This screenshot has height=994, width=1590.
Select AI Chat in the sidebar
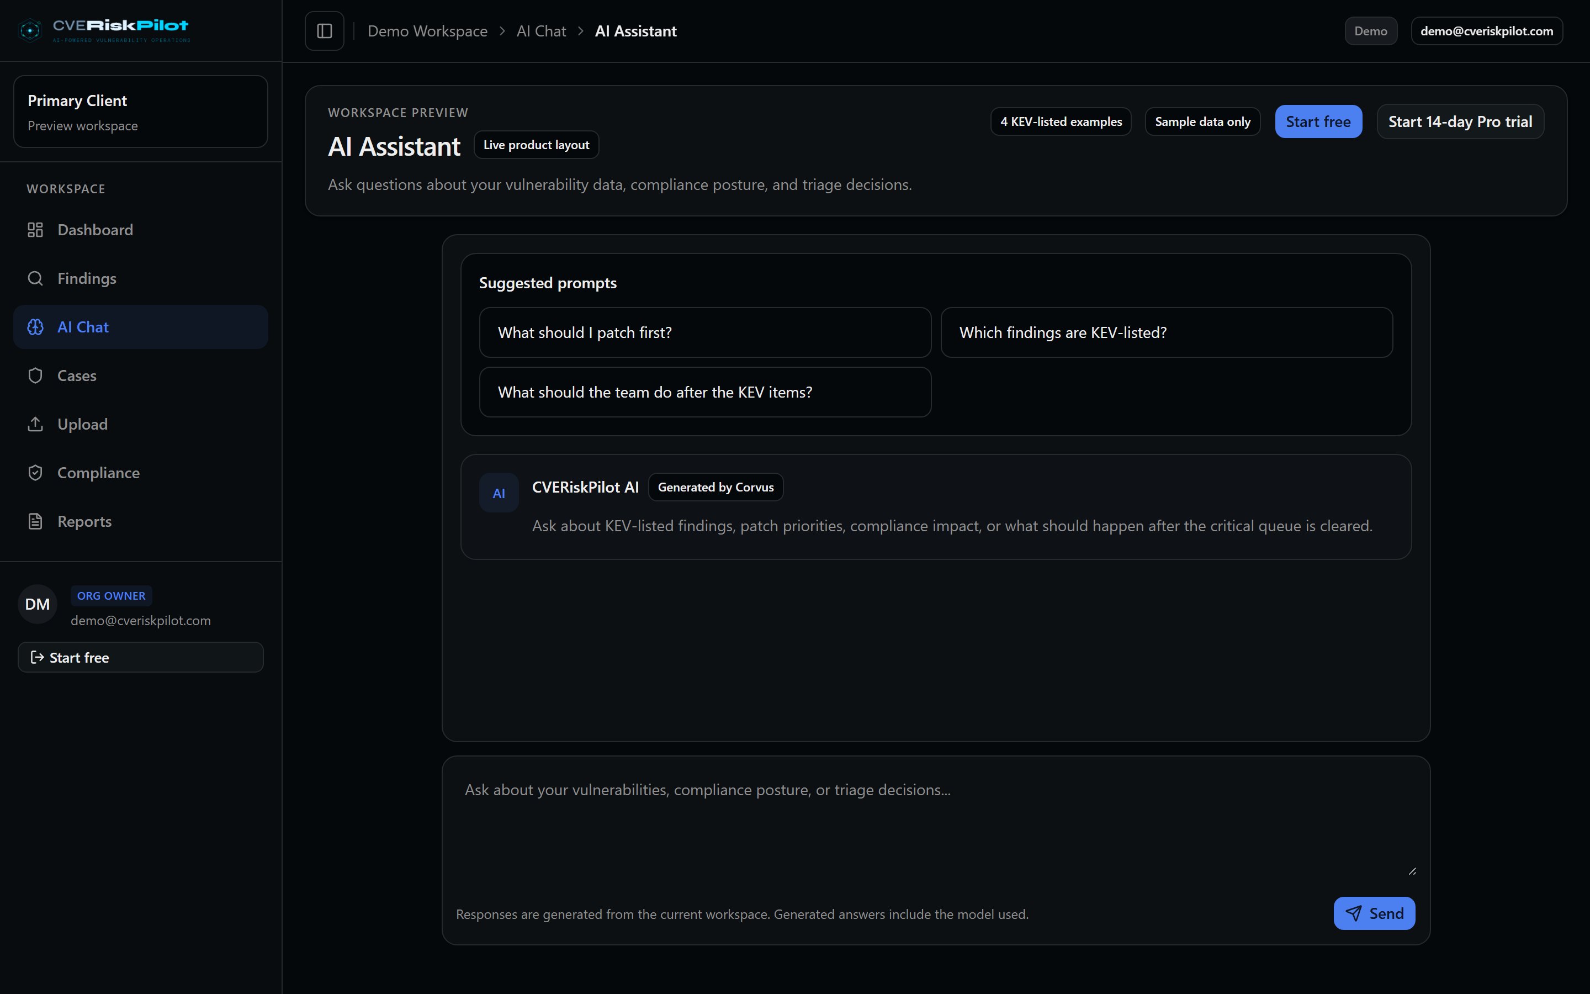pyautogui.click(x=141, y=327)
